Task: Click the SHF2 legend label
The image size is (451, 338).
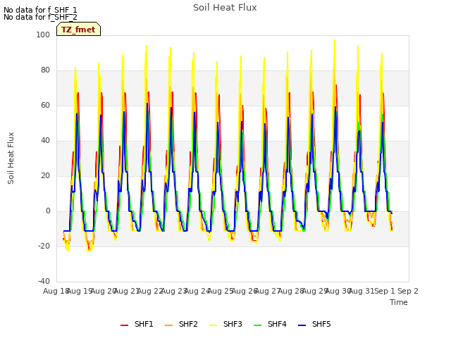Action: click(x=188, y=324)
